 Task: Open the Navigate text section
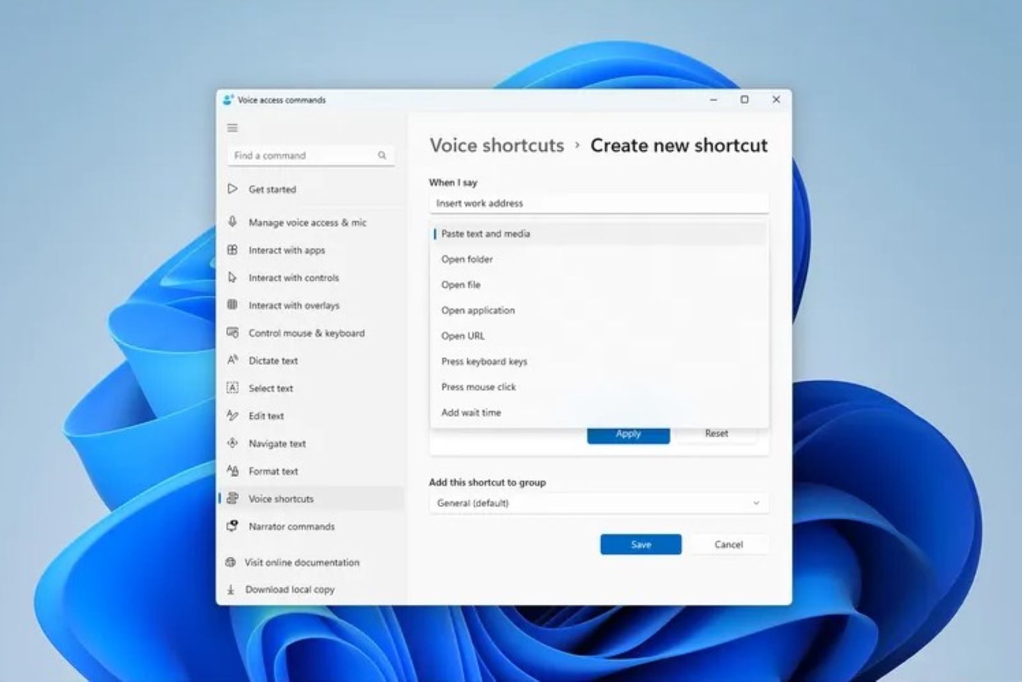pyautogui.click(x=311, y=444)
